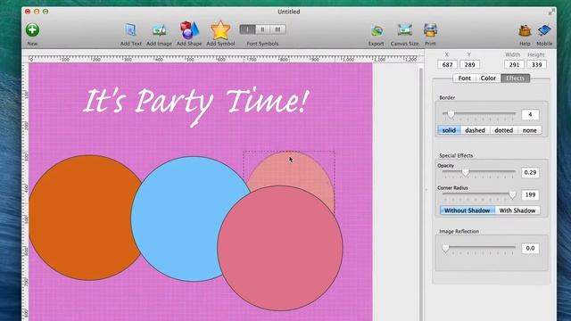Click the Image Reflection value field
571x321 pixels.
530,248
